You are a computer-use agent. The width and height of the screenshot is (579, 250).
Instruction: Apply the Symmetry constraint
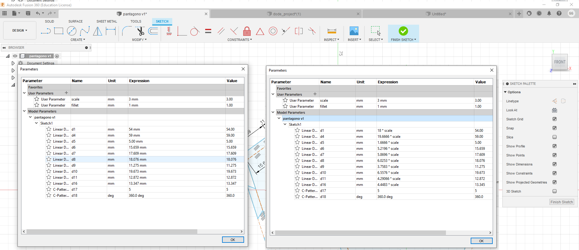(x=299, y=31)
